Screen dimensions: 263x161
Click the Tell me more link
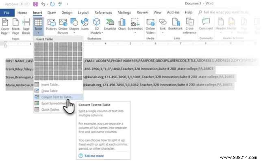point(94,156)
